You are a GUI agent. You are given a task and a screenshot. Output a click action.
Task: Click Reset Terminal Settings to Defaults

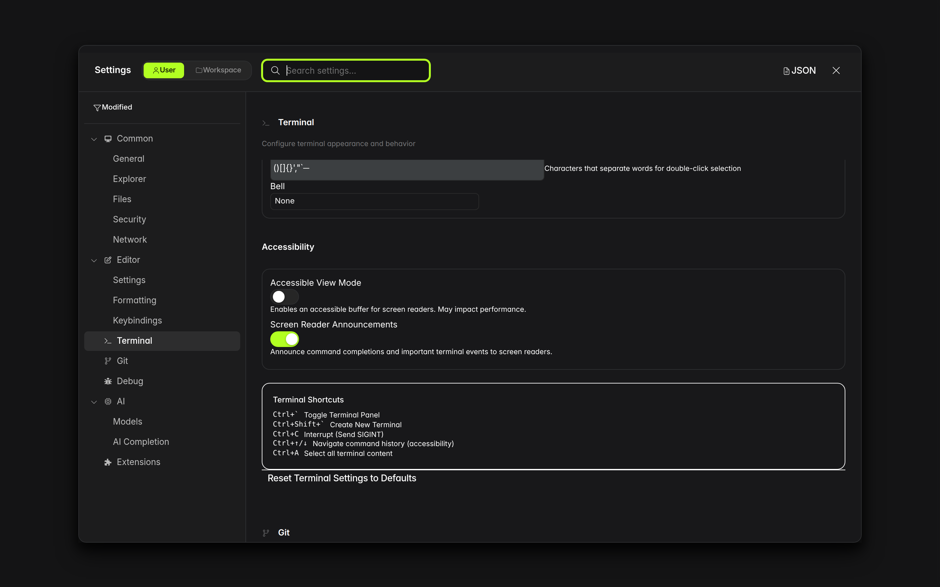341,478
